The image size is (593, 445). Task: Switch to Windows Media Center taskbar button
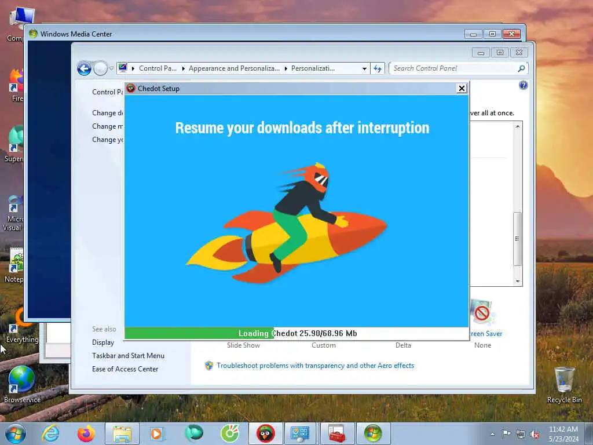pyautogui.click(x=373, y=433)
